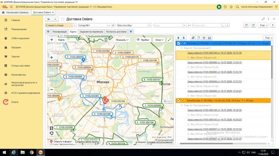
Task: Collapse the Рейс #3 tree node
Action: (x=182, y=105)
